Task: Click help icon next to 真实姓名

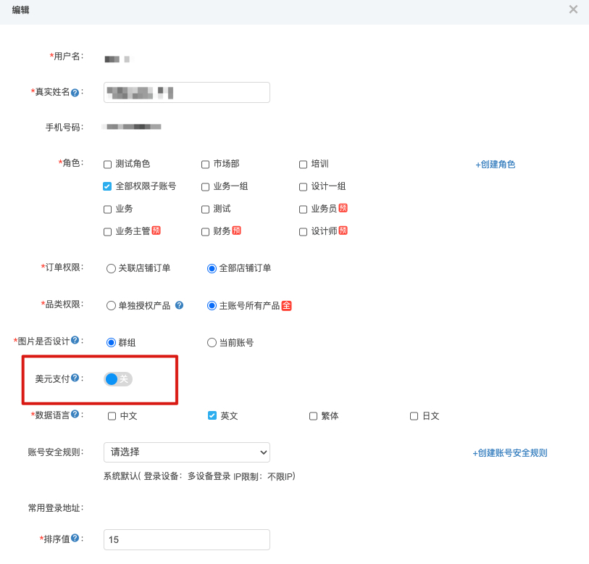Action: pyautogui.click(x=75, y=93)
